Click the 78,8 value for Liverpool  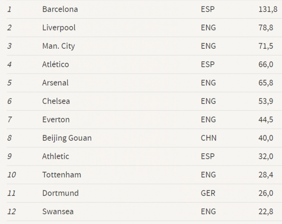click(266, 28)
